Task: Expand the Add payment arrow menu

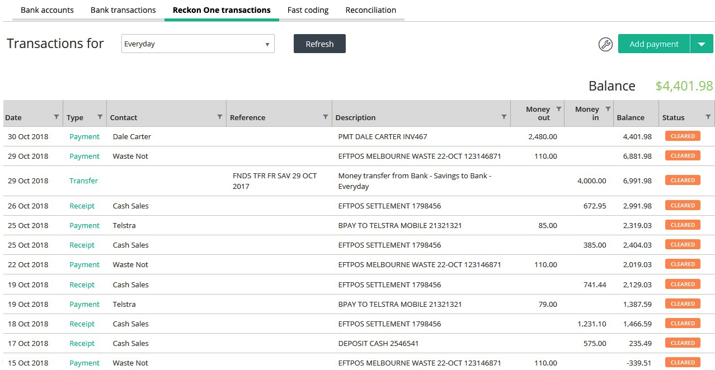Action: (x=702, y=44)
